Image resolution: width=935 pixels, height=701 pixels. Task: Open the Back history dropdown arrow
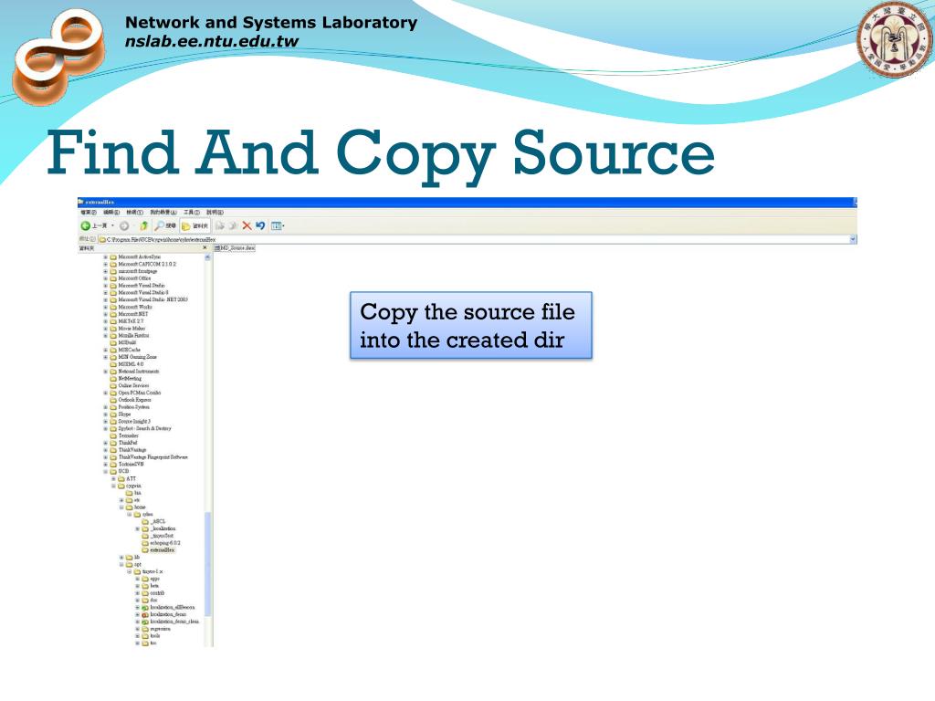[x=112, y=226]
